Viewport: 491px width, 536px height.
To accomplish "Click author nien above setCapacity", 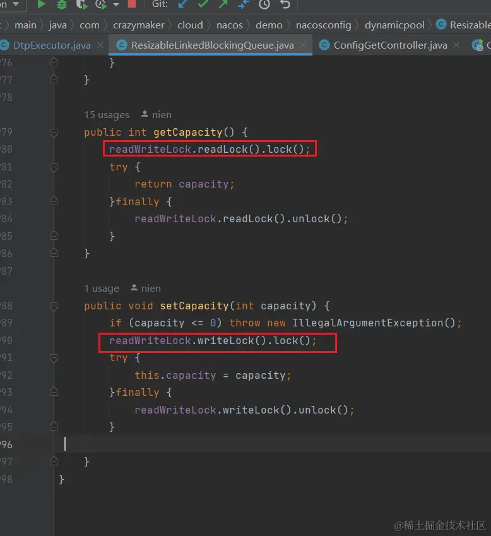I will [x=146, y=288].
